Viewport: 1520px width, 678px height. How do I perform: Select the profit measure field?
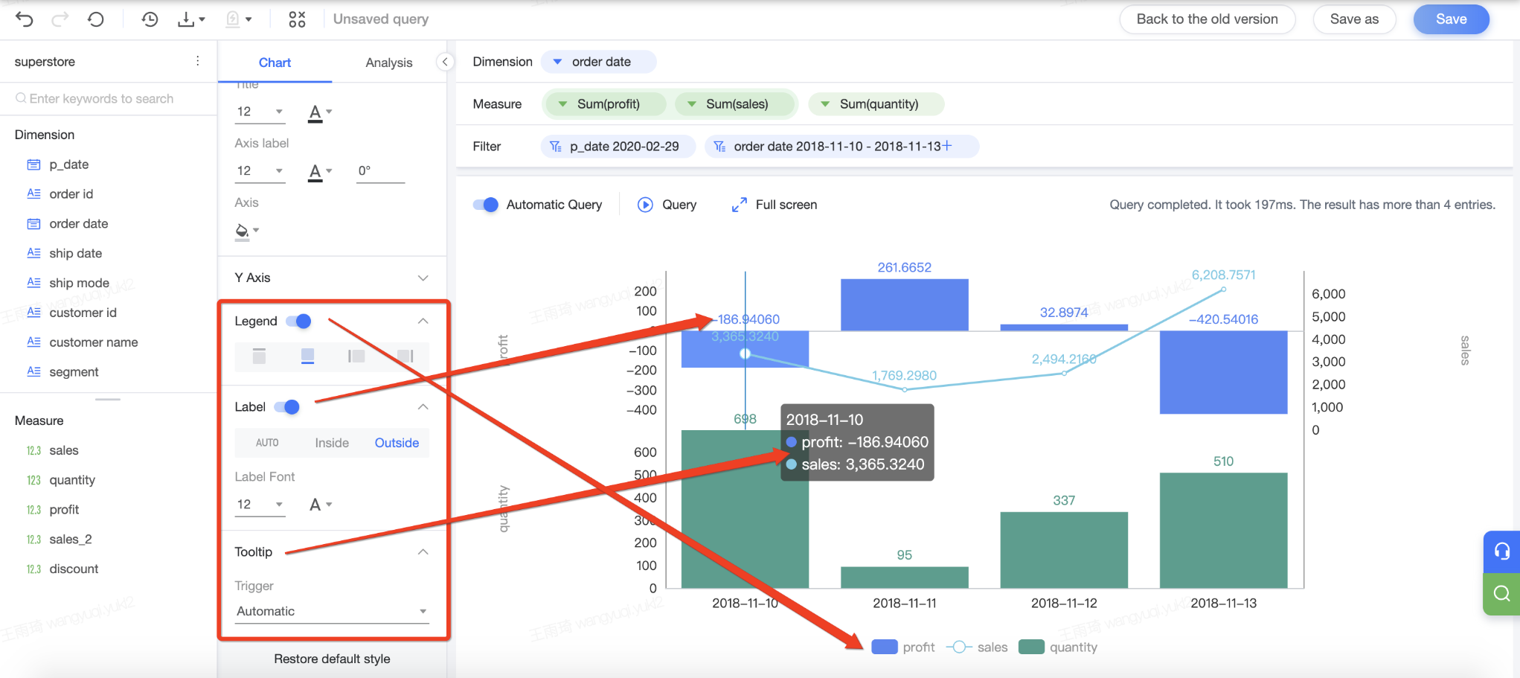tap(64, 510)
